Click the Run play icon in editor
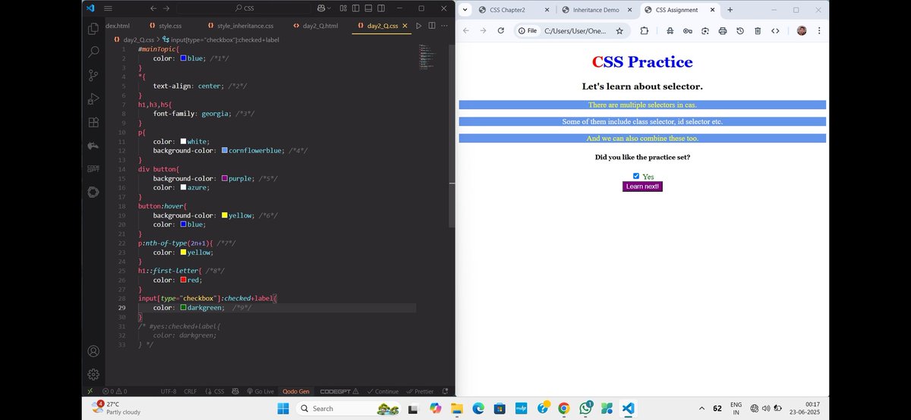This screenshot has height=420, width=911. tap(418, 26)
